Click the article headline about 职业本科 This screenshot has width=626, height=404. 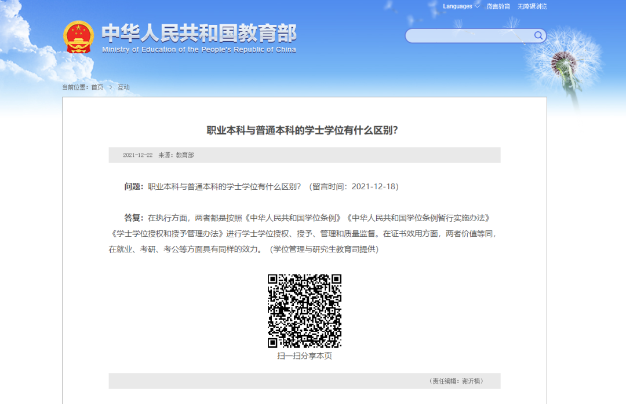tap(303, 130)
